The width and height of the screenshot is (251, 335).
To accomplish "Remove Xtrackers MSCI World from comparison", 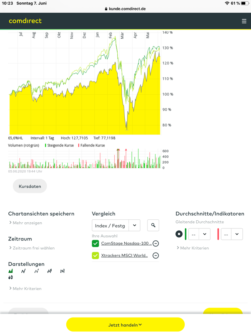I will 155,256.
